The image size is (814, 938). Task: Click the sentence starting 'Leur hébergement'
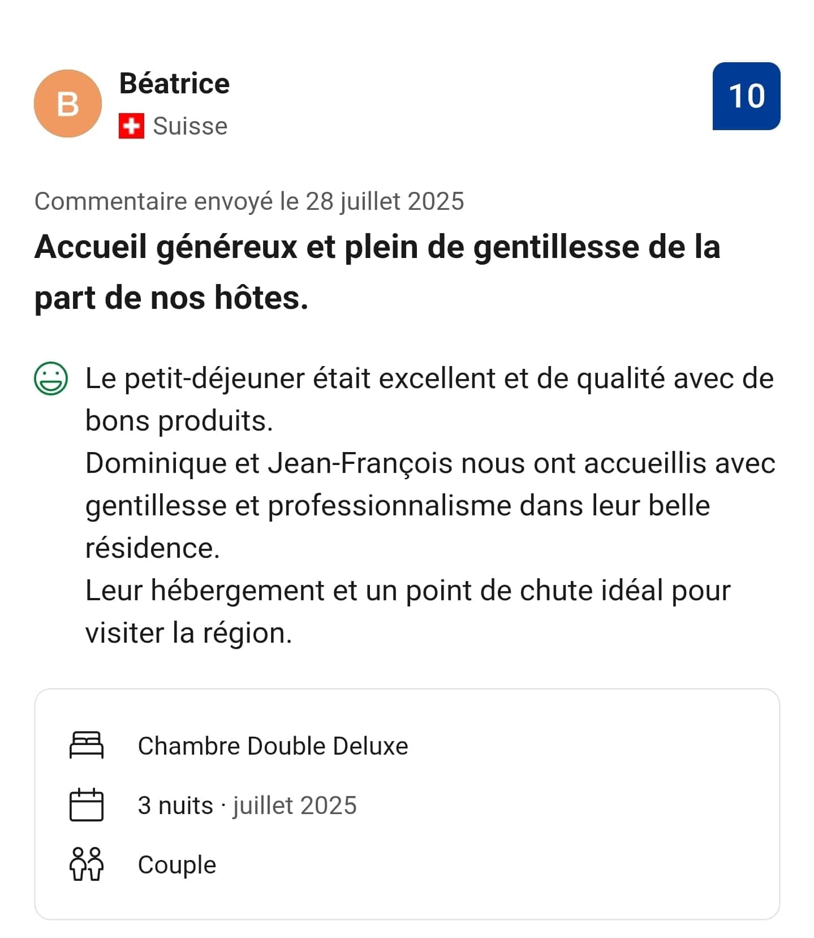click(x=407, y=591)
